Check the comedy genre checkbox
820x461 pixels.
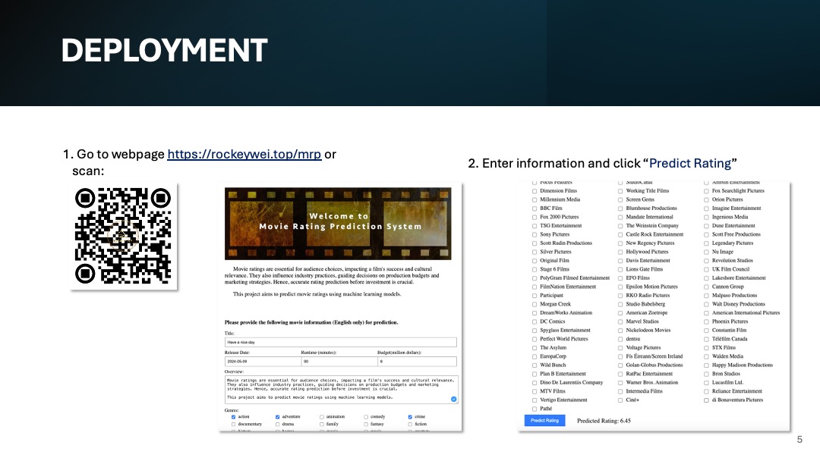366,416
